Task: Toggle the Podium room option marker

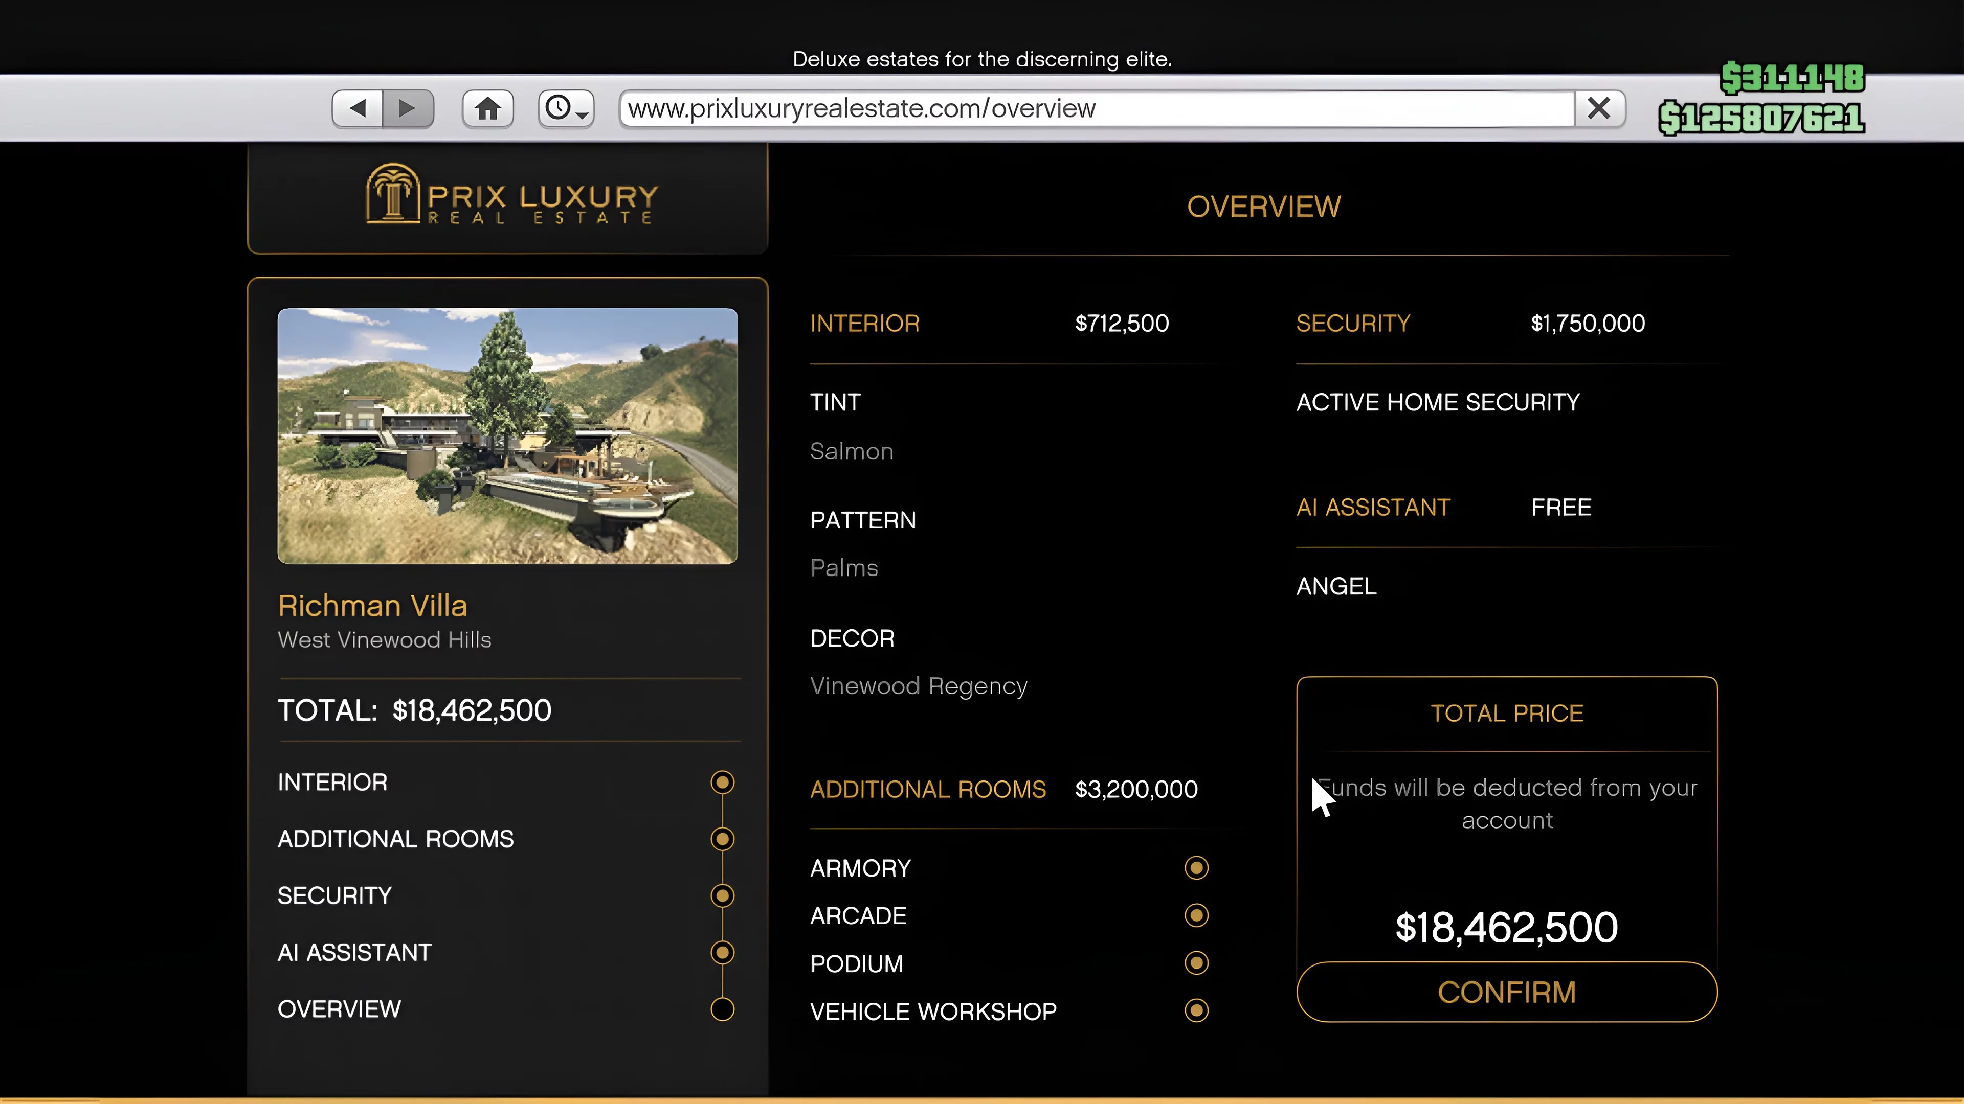Action: (x=1196, y=963)
